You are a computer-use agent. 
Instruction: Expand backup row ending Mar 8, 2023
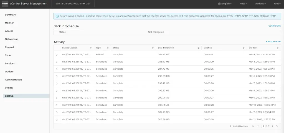pyautogui.click(x=57, y=91)
